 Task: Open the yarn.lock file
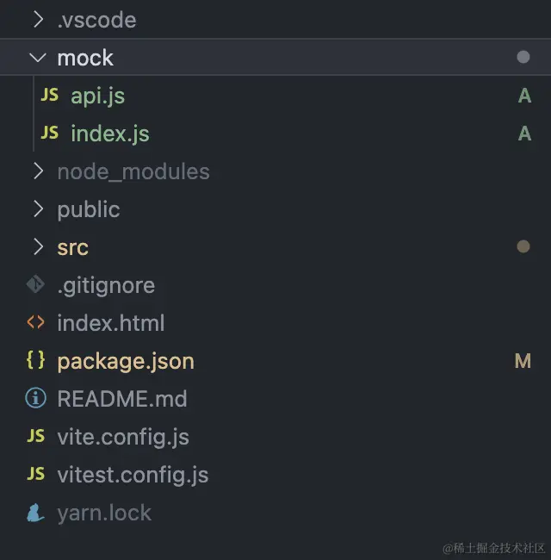[x=103, y=513]
